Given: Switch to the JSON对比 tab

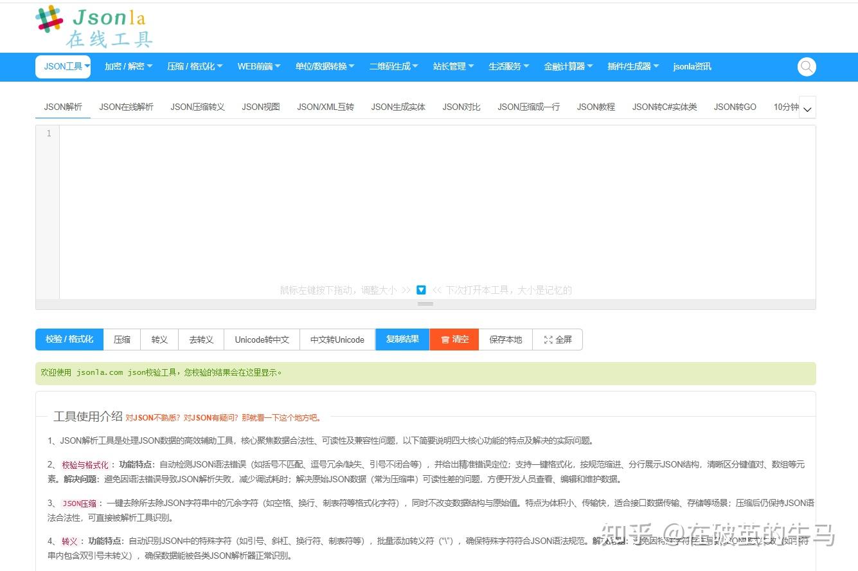Looking at the screenshot, I should pyautogui.click(x=461, y=107).
